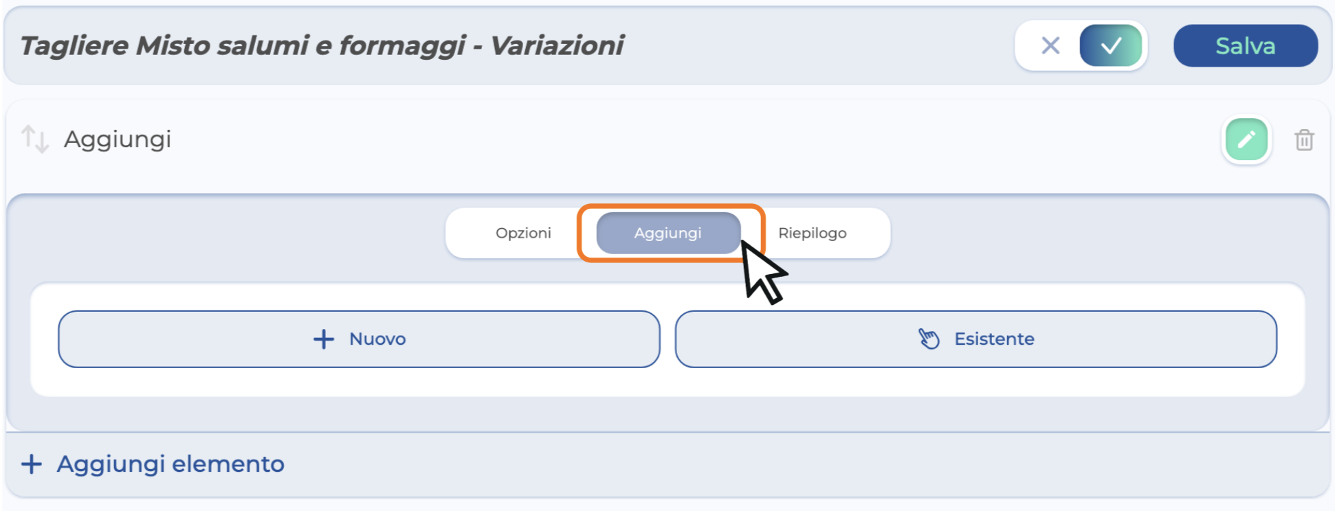Click the up-down reorder arrows icon

pyautogui.click(x=35, y=139)
